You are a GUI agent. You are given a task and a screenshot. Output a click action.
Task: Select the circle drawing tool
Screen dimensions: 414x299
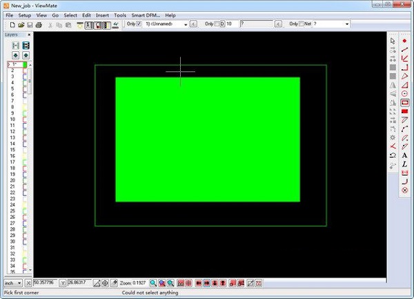click(404, 93)
